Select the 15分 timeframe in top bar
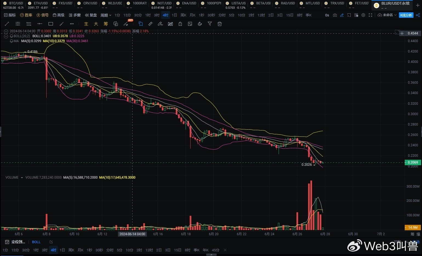Image resolution: width=422 pixels, height=256 pixels. (x=127, y=15)
